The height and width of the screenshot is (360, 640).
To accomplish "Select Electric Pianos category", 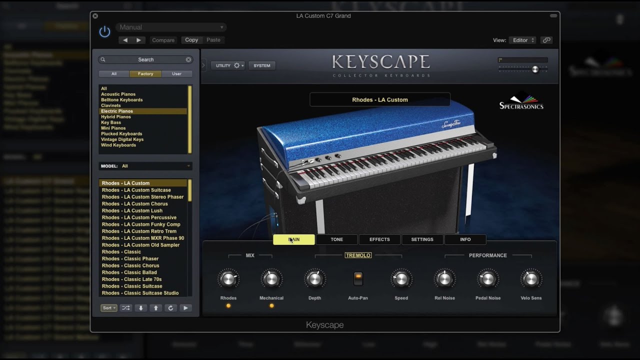I will 143,111.
